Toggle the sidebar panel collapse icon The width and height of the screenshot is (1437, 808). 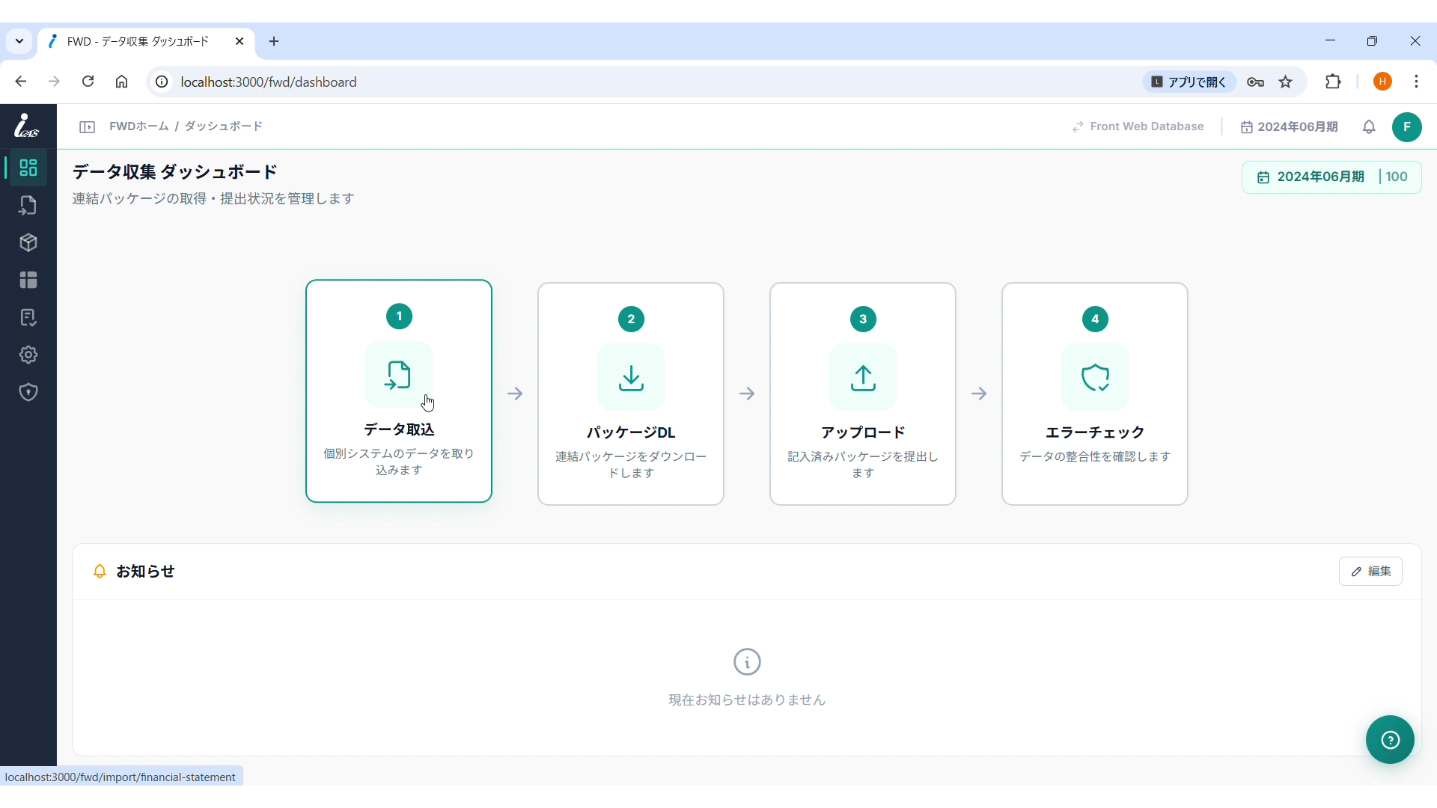[87, 128]
